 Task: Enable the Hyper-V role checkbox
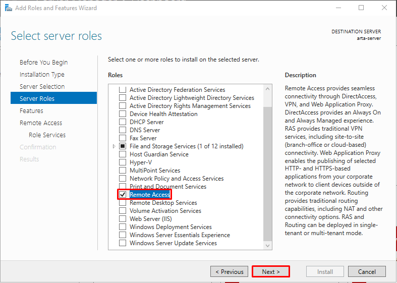123,162
